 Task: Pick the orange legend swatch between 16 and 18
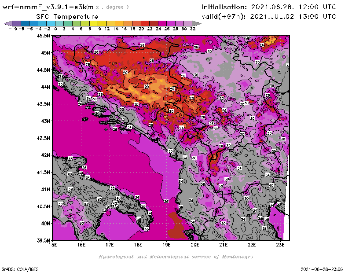pos(128,23)
